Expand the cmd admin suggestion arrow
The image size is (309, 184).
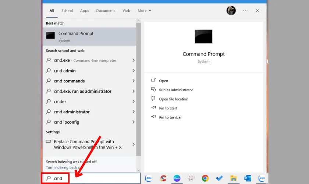[x=134, y=70]
